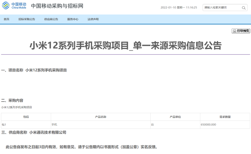This screenshot has height=154, width=251.
Task: Click the search magnifier icon
Action: pos(244,8)
